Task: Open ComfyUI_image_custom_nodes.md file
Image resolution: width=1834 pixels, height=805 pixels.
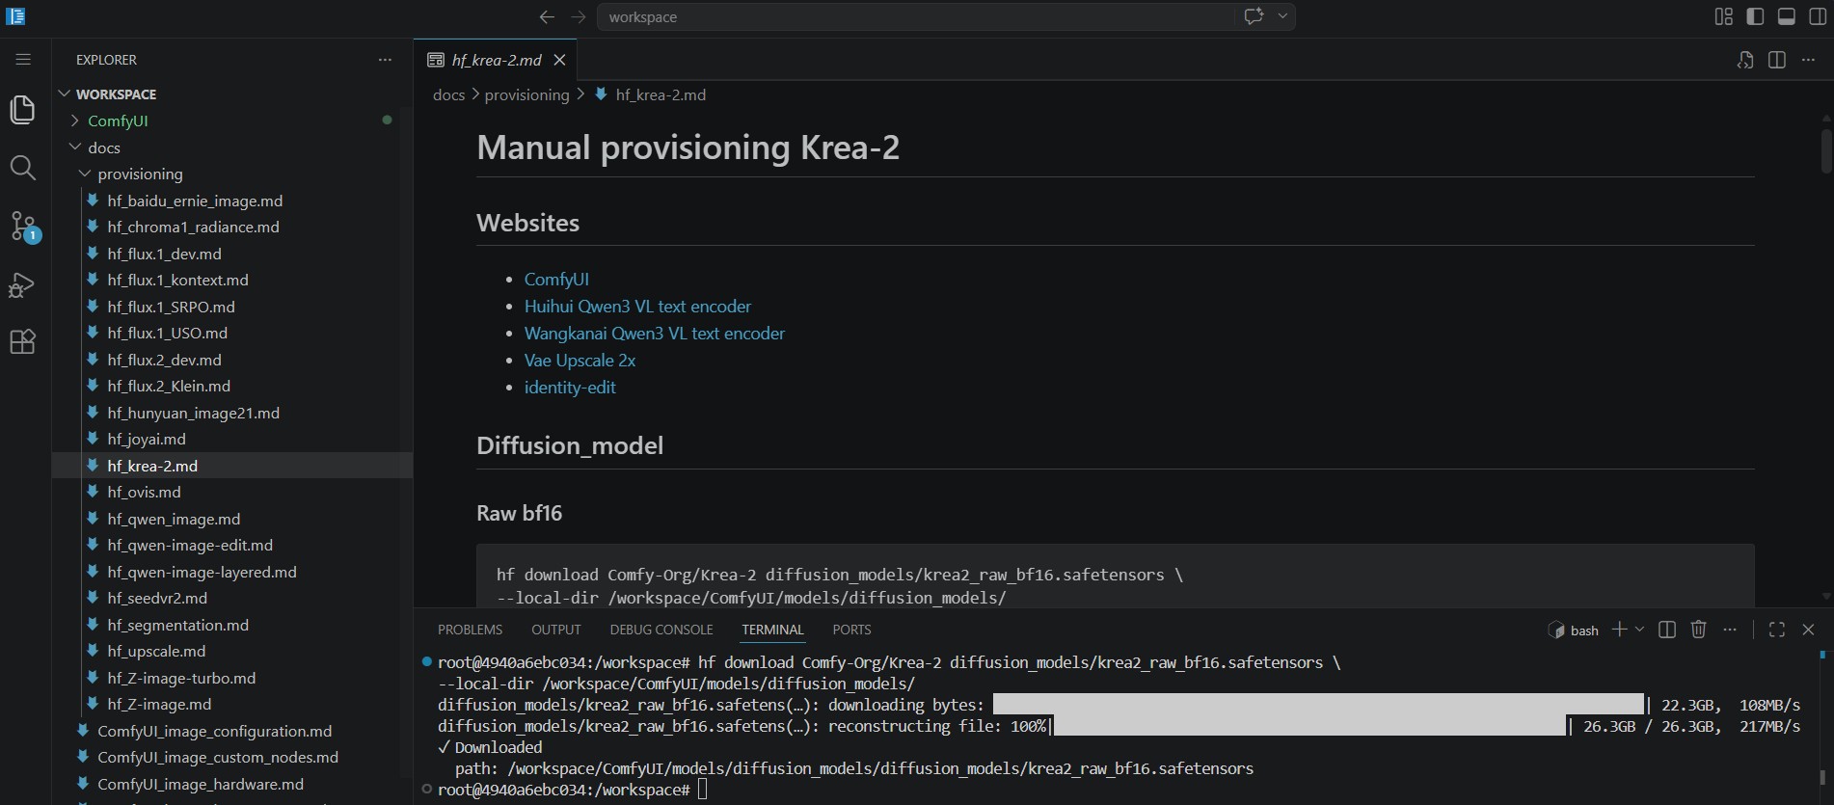Action: point(218,757)
